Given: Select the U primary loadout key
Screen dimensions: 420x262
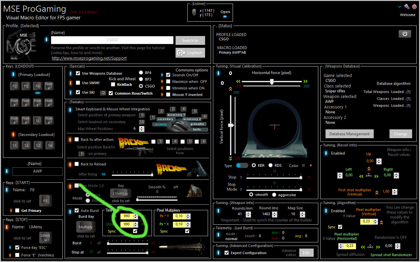Looking at the screenshot, I should coord(37,120).
